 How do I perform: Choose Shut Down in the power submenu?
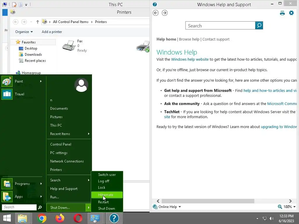(107, 208)
